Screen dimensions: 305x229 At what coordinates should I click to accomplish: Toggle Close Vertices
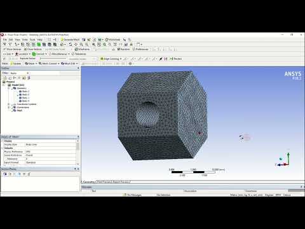pos(33,49)
